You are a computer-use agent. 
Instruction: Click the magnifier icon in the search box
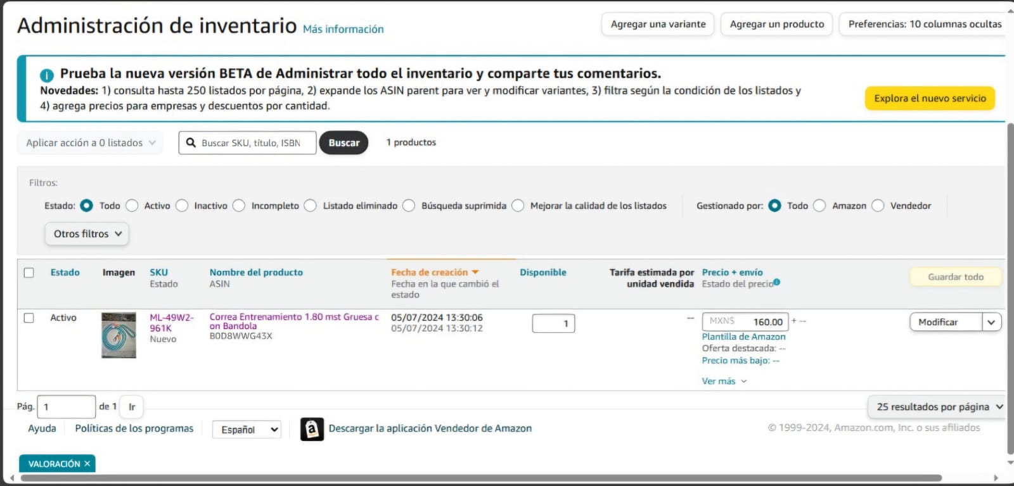(191, 143)
